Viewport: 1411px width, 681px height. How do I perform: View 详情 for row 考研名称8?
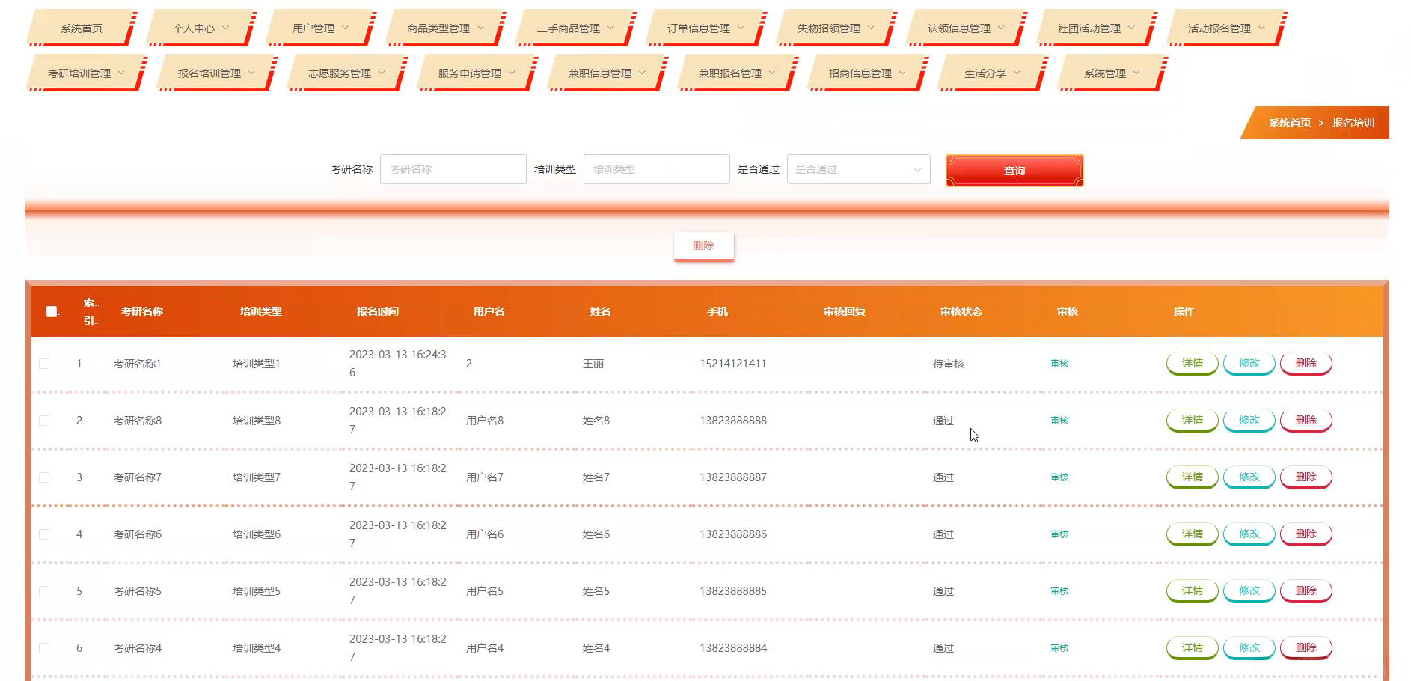point(1193,421)
